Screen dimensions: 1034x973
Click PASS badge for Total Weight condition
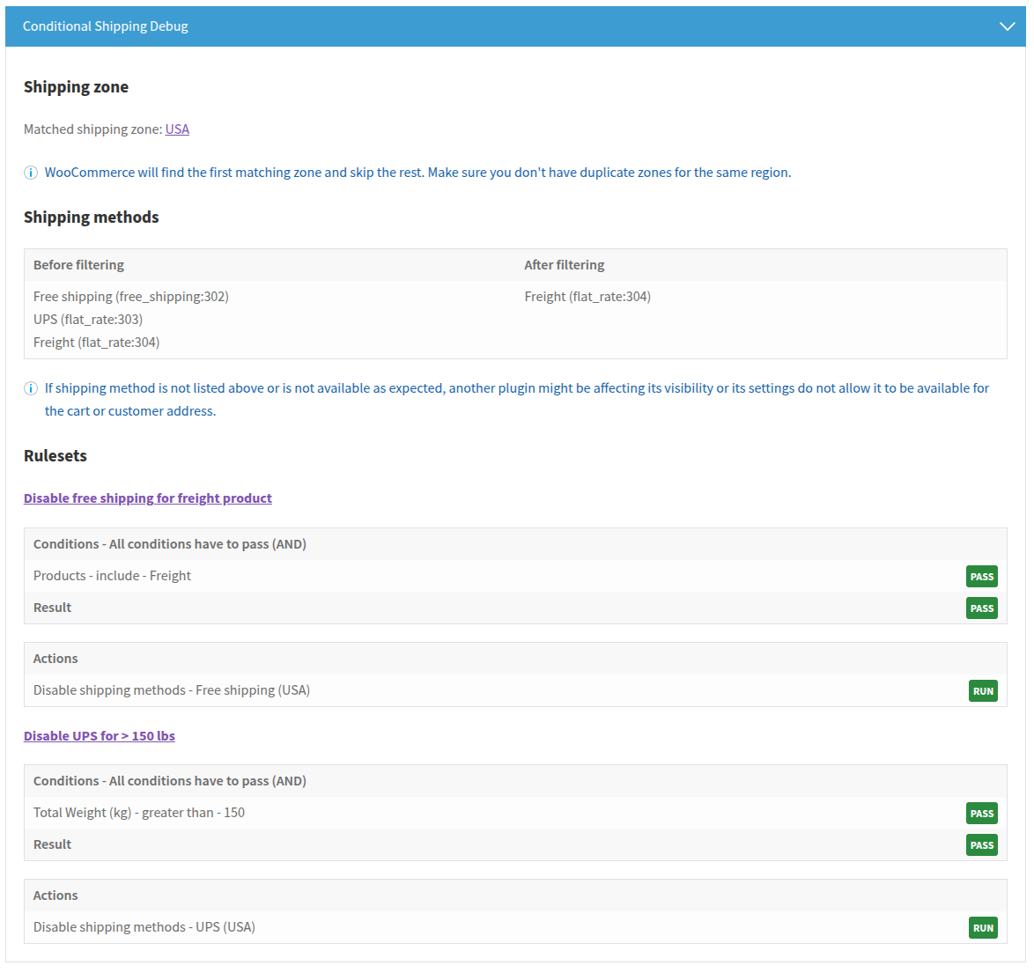[x=981, y=814]
